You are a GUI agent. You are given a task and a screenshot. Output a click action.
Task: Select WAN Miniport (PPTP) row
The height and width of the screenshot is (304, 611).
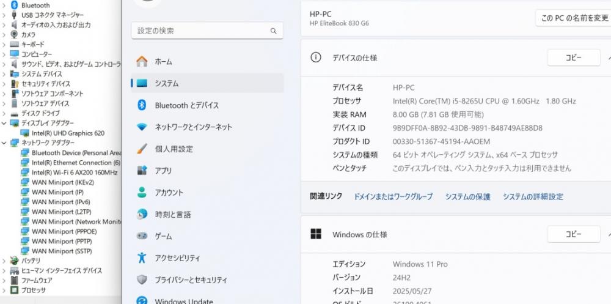57,241
